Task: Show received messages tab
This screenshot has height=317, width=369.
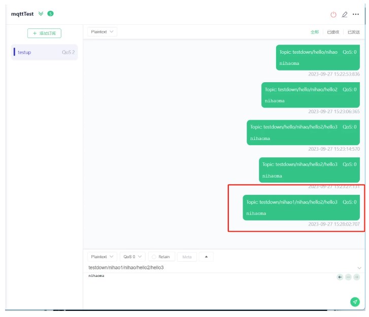Action: pos(333,32)
